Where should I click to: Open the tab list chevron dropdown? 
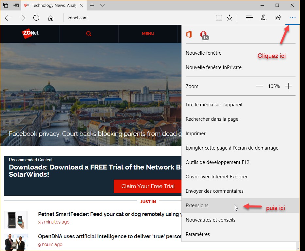pyautogui.click(x=102, y=6)
